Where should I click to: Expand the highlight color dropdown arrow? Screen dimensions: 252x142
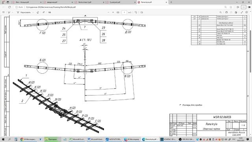click(x=13, y=12)
